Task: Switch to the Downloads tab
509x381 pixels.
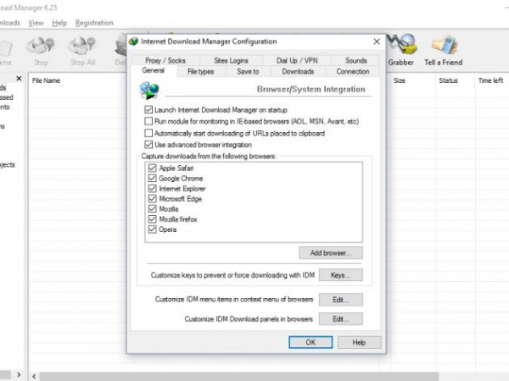Action: tap(298, 72)
